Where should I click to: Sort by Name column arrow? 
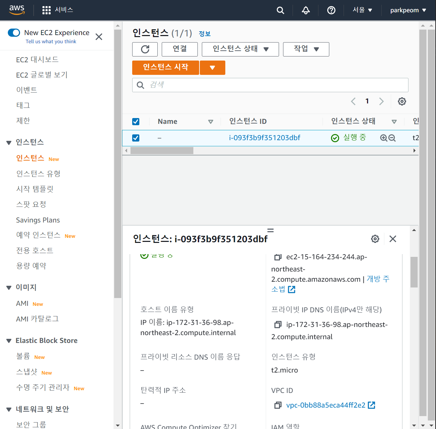211,122
